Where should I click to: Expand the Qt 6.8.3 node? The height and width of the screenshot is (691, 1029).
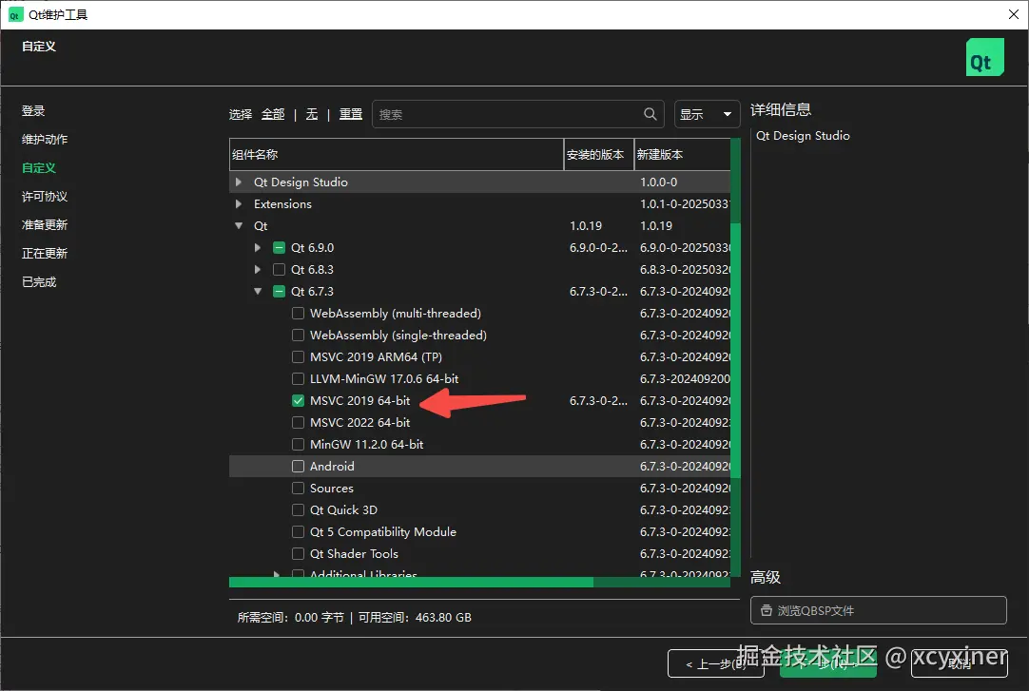click(258, 269)
